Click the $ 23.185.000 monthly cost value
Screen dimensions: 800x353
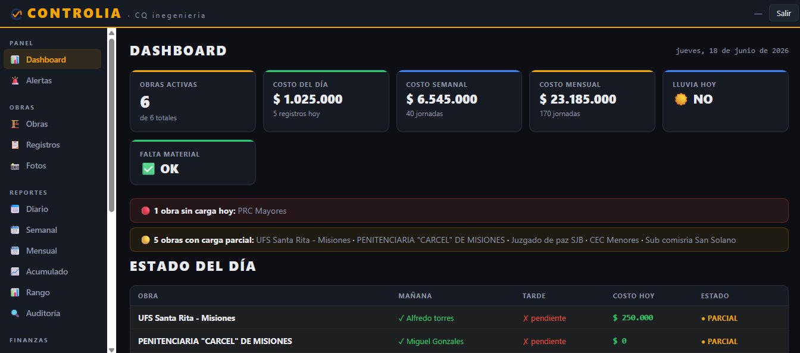click(578, 99)
